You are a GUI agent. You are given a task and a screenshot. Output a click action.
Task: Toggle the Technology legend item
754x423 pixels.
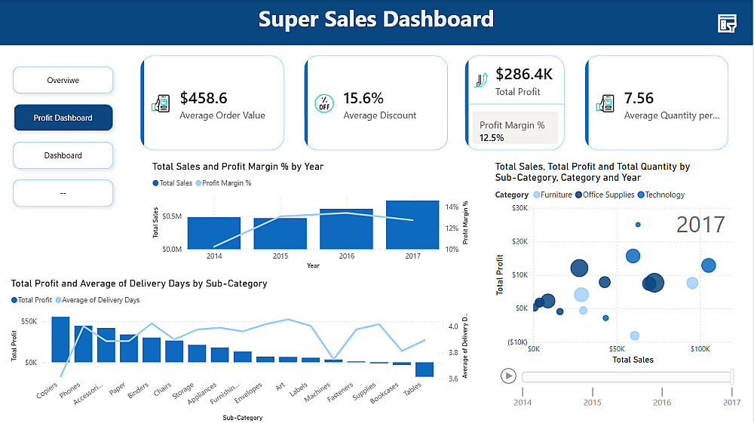click(x=661, y=195)
